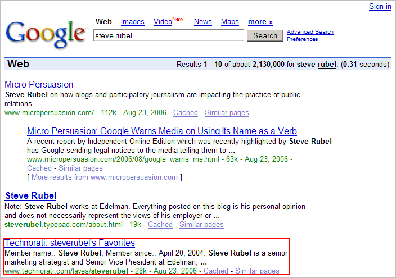Open Cached link for technorati.com result

[x=216, y=271]
